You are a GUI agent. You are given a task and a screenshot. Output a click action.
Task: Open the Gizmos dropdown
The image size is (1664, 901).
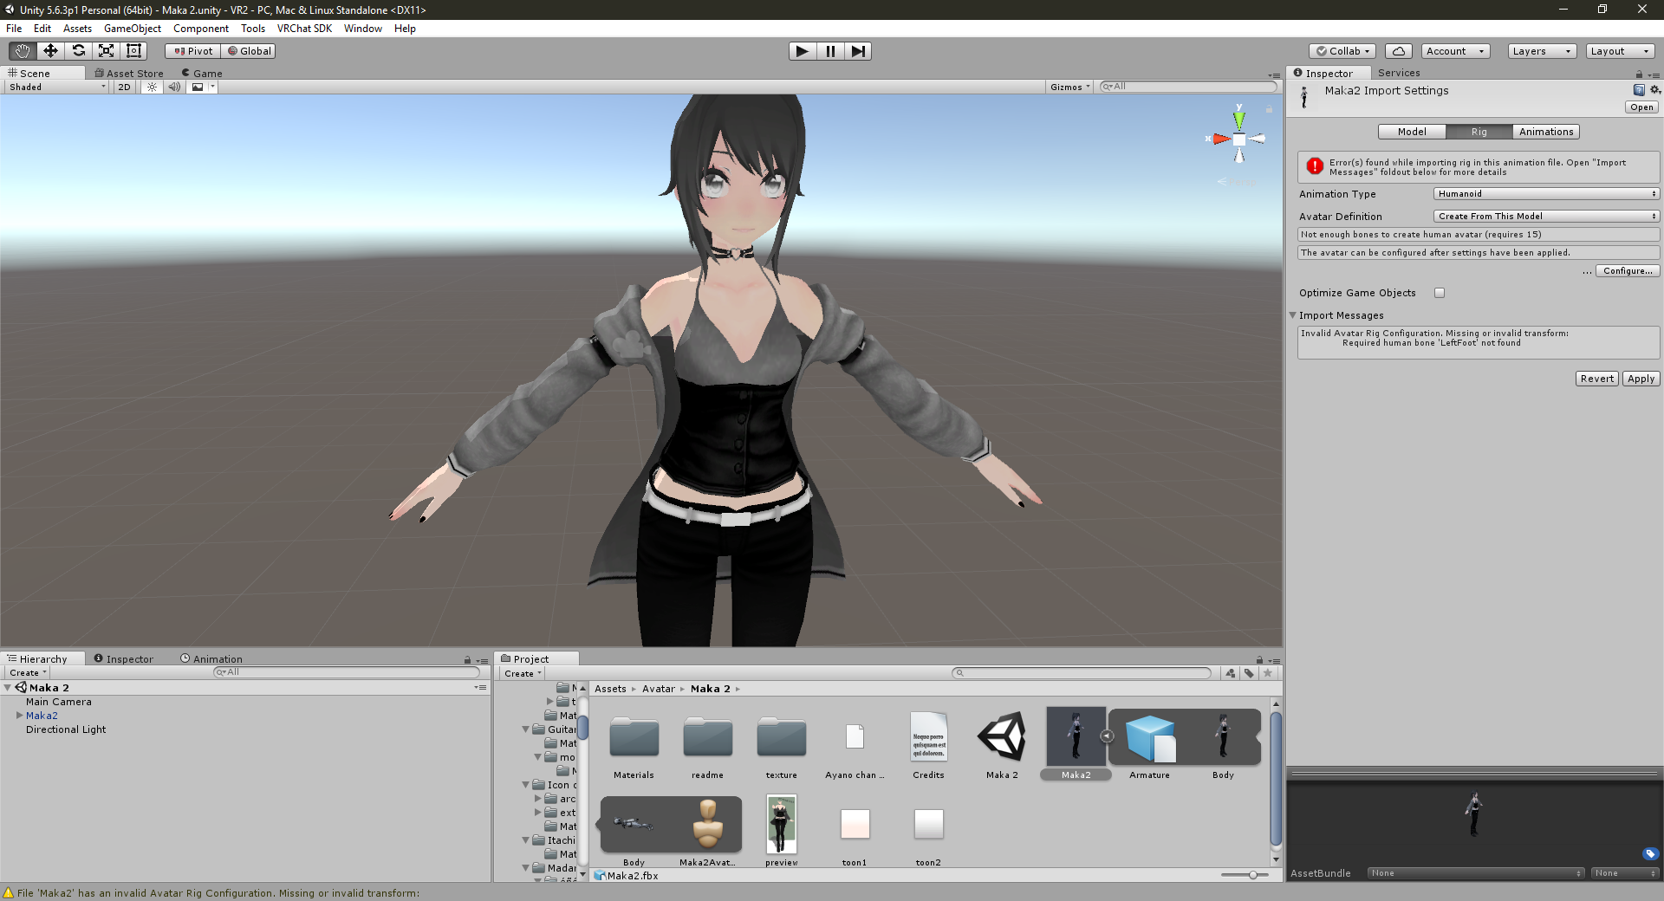pyautogui.click(x=1070, y=87)
